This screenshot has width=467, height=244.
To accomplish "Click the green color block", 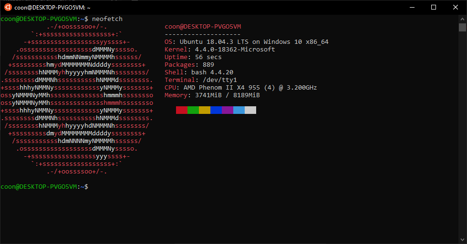I will [193, 110].
